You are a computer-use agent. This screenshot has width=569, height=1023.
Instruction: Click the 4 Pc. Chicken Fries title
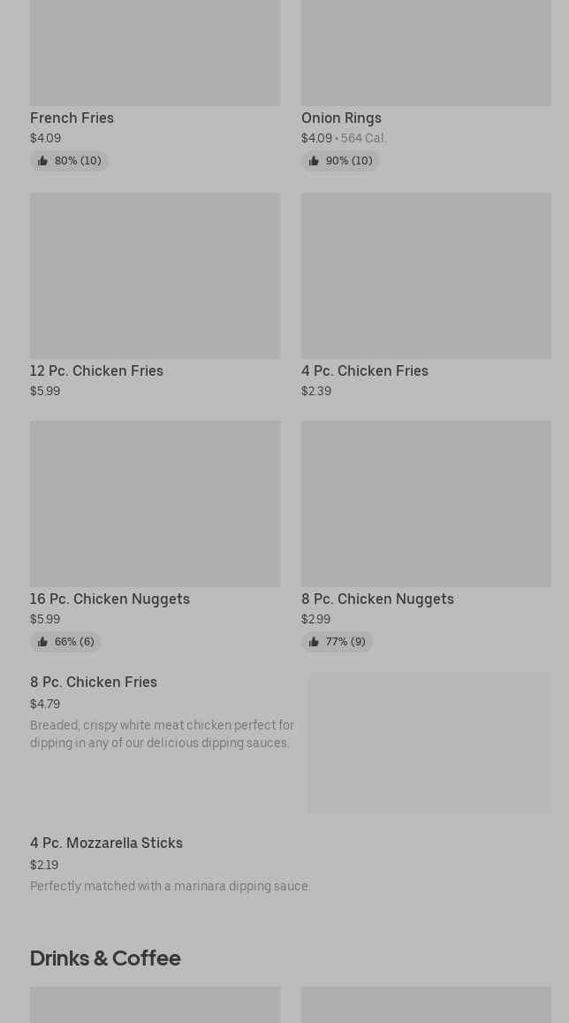[364, 370]
